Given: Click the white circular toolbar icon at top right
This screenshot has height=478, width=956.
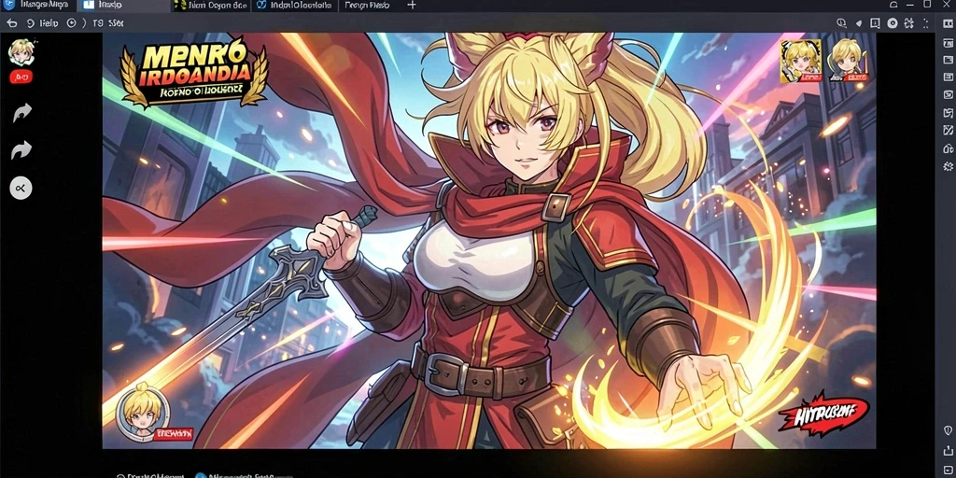Looking at the screenshot, I should 892,23.
